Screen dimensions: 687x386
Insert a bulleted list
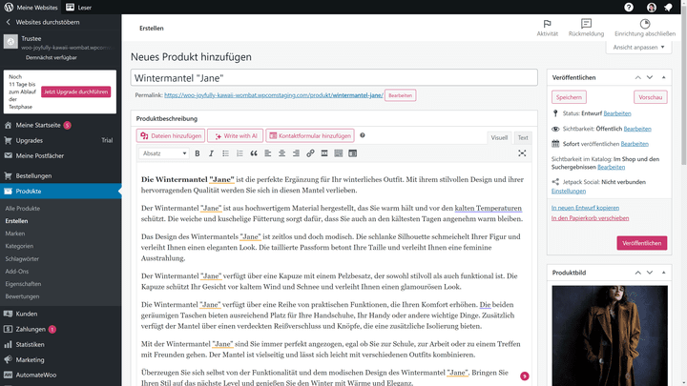point(225,153)
